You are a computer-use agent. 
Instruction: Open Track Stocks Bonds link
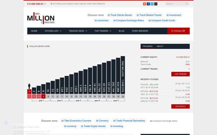point(120,15)
